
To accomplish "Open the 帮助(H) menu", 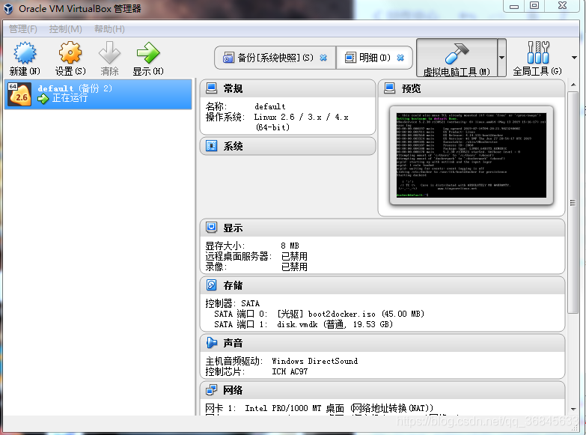I will (x=109, y=29).
